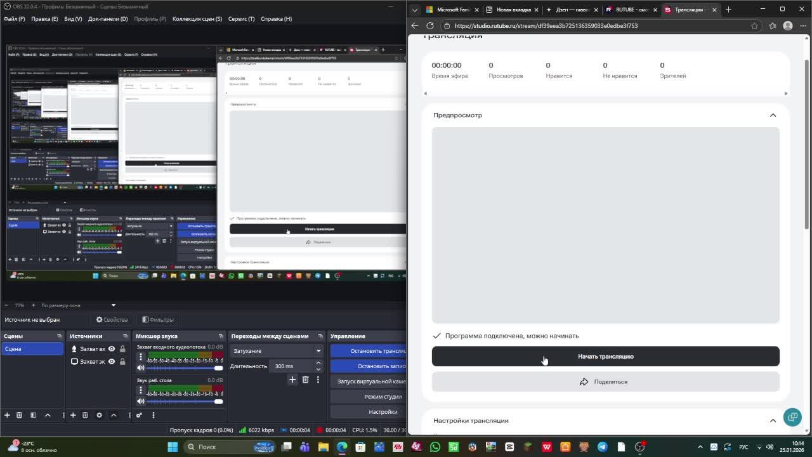
Task: Open scene filters icon in Scenes panel
Action: (33, 415)
